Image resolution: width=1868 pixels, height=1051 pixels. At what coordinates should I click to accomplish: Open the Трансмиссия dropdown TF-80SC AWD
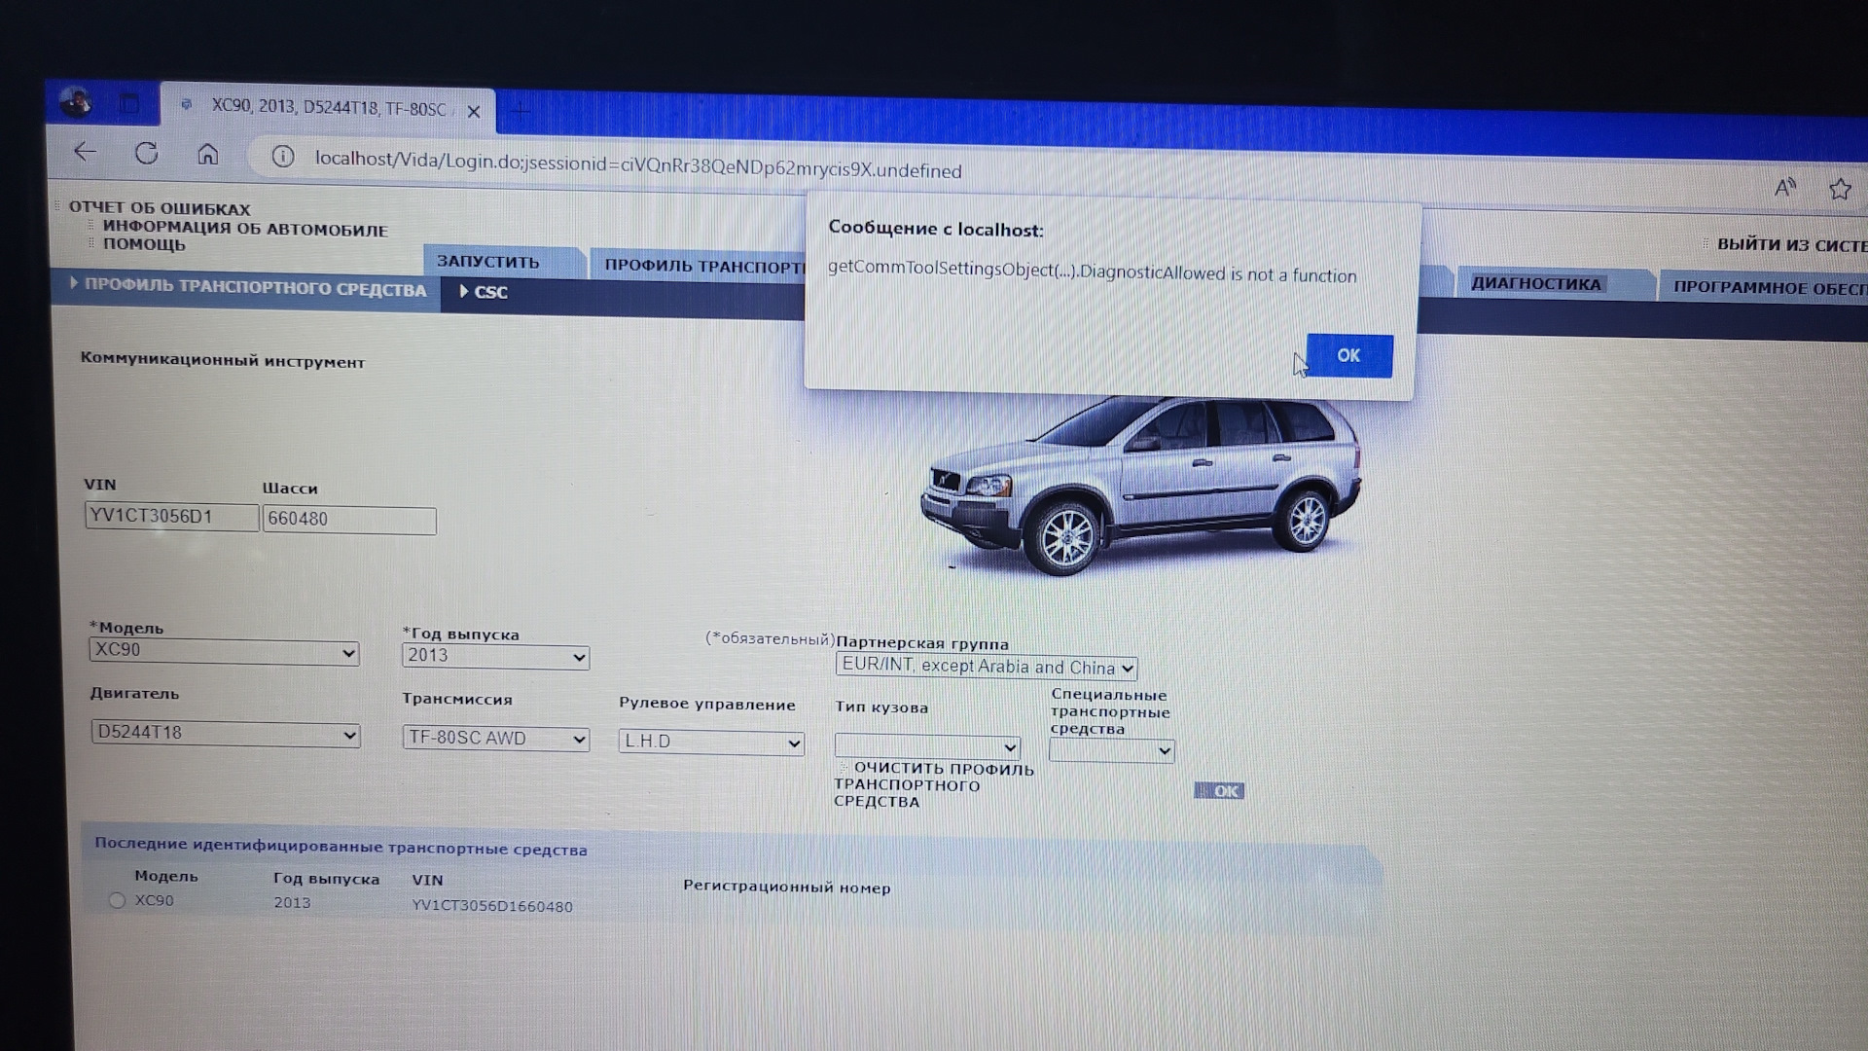point(495,739)
